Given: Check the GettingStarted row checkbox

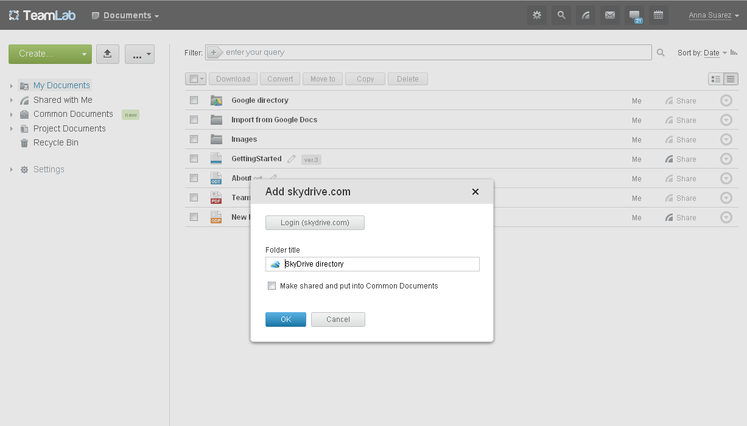Looking at the screenshot, I should click(x=194, y=159).
